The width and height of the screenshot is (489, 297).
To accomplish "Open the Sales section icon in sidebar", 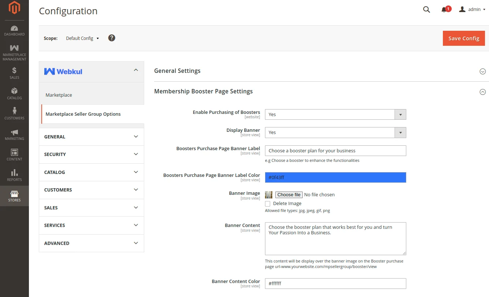I will pyautogui.click(x=14, y=73).
